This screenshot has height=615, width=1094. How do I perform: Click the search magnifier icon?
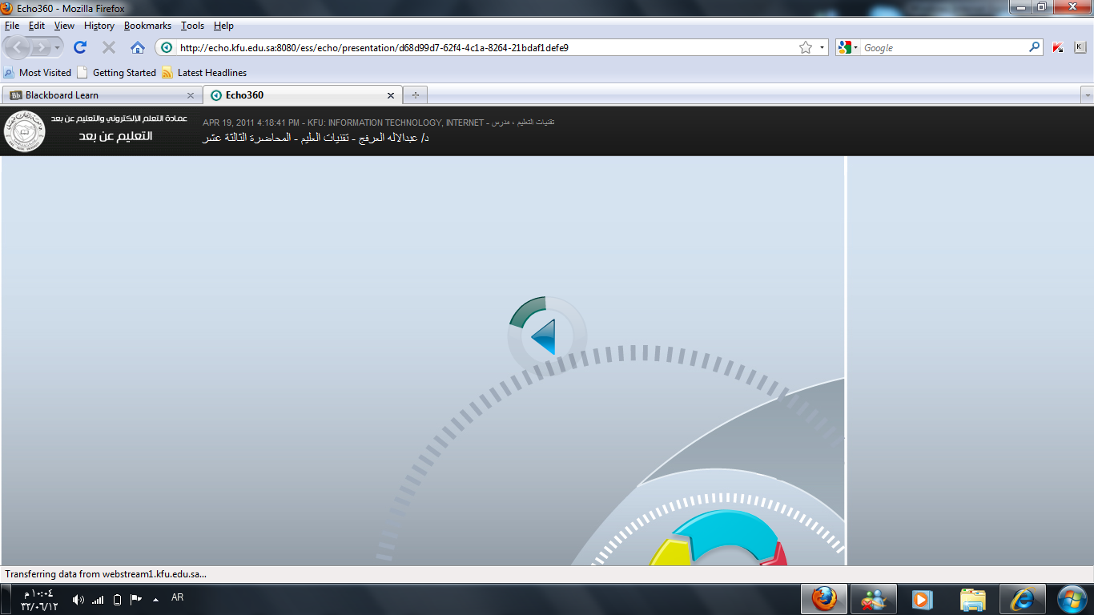tap(1034, 47)
